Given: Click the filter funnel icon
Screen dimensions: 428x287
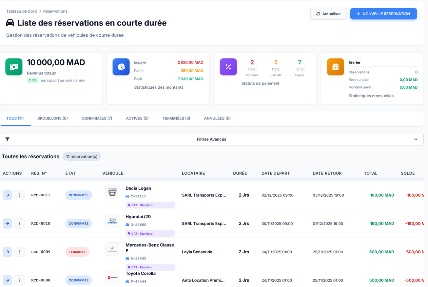Looking at the screenshot, I should [x=7, y=139].
